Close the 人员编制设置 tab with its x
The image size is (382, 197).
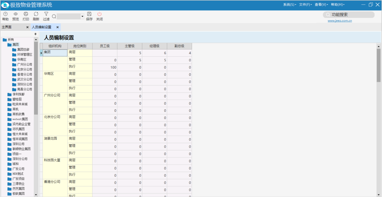pos(57,27)
